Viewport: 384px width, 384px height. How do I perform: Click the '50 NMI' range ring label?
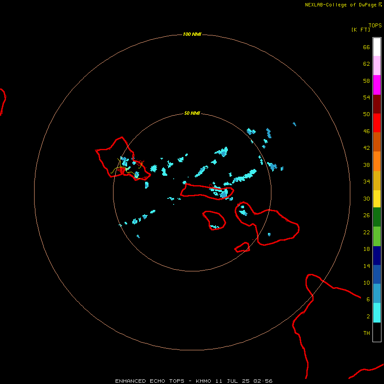192,113
